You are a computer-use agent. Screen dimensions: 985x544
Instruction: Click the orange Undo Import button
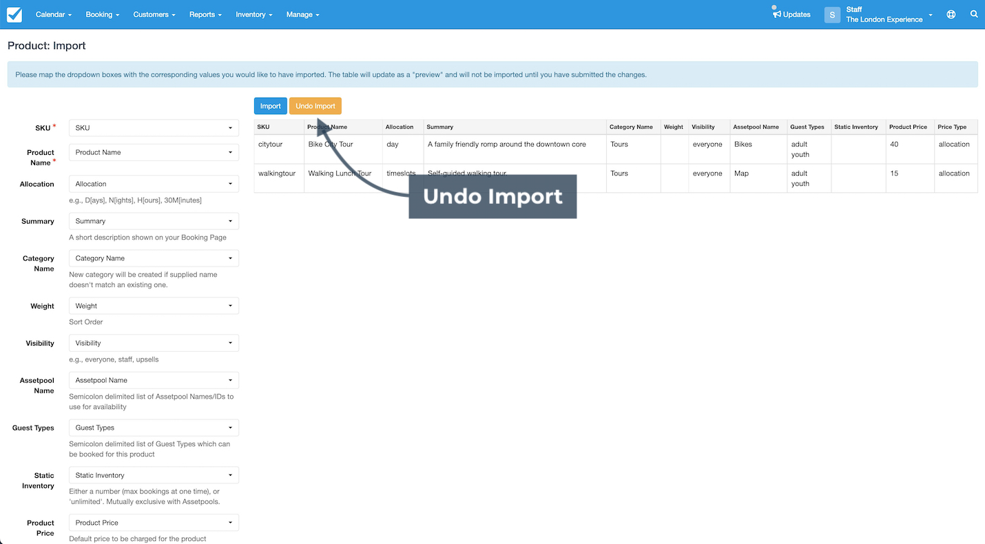315,106
